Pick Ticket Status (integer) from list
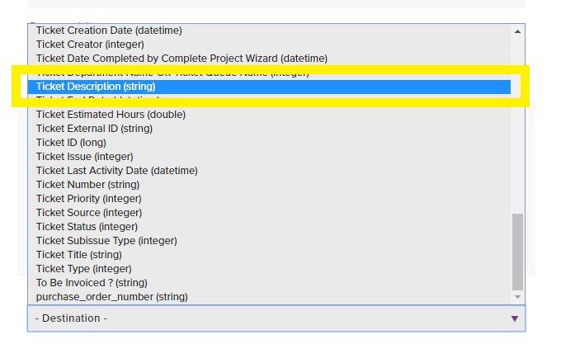Viewport: 561px width, 344px height. pyautogui.click(x=87, y=227)
